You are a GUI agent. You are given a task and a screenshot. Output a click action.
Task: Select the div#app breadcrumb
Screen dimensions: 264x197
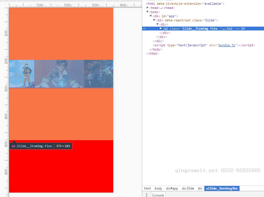point(172,188)
